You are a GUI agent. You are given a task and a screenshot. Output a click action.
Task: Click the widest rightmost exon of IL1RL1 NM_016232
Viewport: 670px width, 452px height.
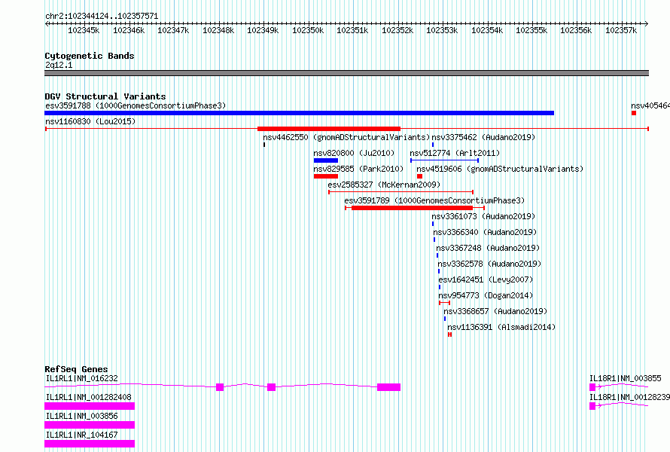coord(389,387)
